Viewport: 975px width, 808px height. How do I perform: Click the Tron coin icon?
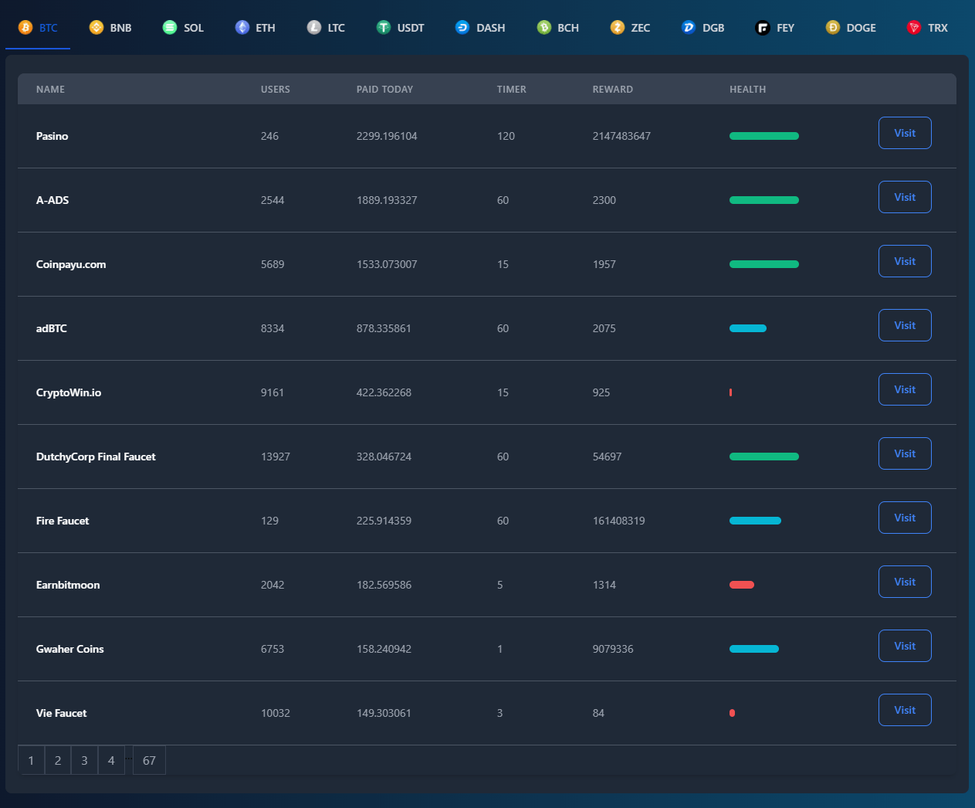[x=914, y=27]
